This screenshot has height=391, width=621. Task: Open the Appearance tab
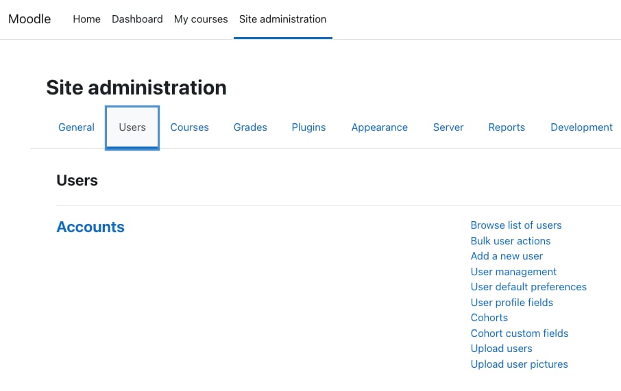pos(379,127)
